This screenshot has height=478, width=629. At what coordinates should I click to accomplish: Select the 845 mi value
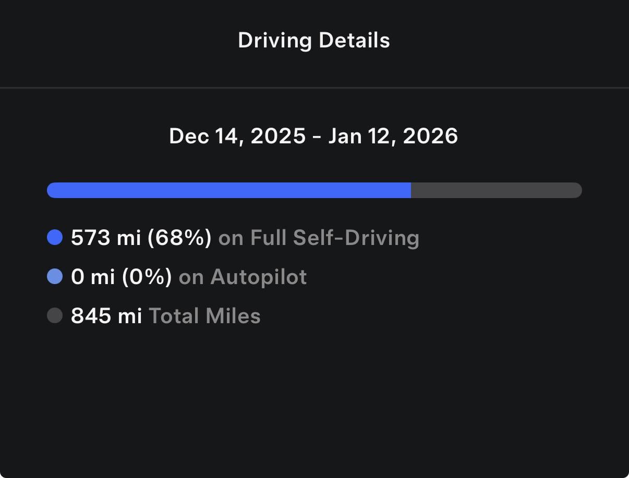106,316
